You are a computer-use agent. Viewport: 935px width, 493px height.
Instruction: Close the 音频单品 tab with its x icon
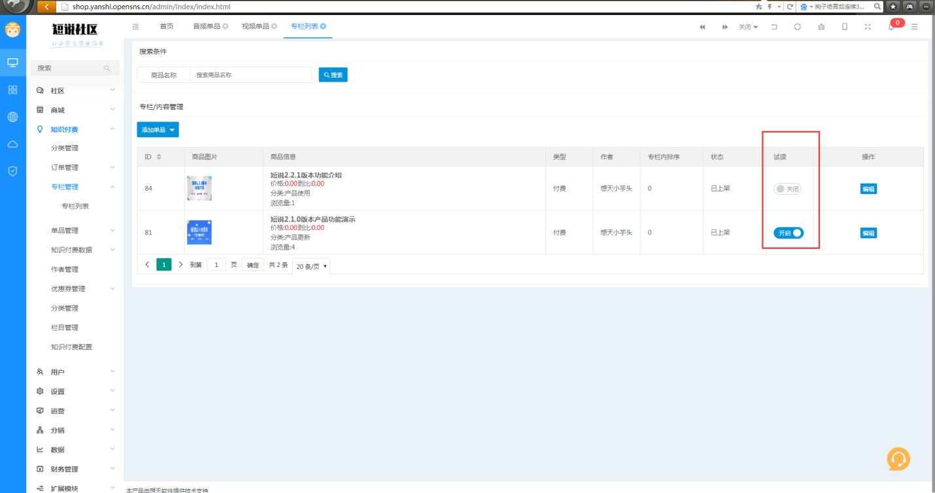(226, 27)
